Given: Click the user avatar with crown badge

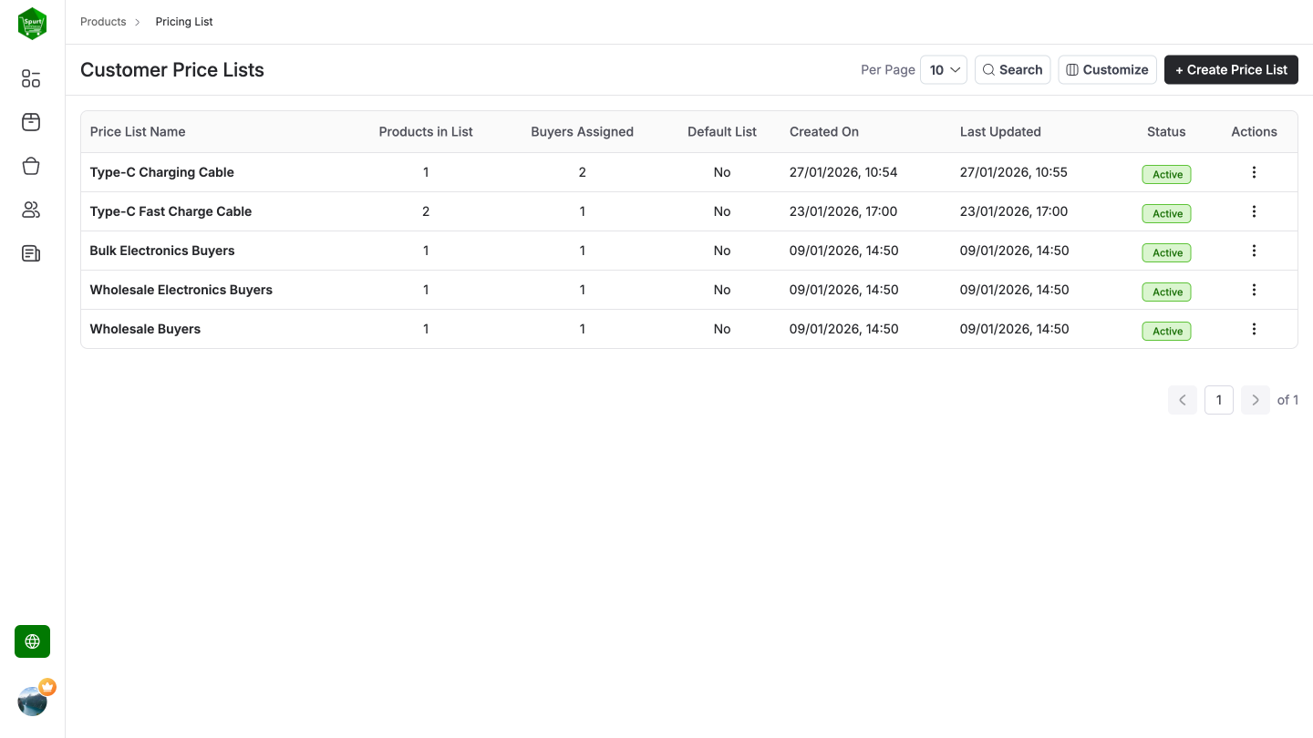Looking at the screenshot, I should [32, 700].
